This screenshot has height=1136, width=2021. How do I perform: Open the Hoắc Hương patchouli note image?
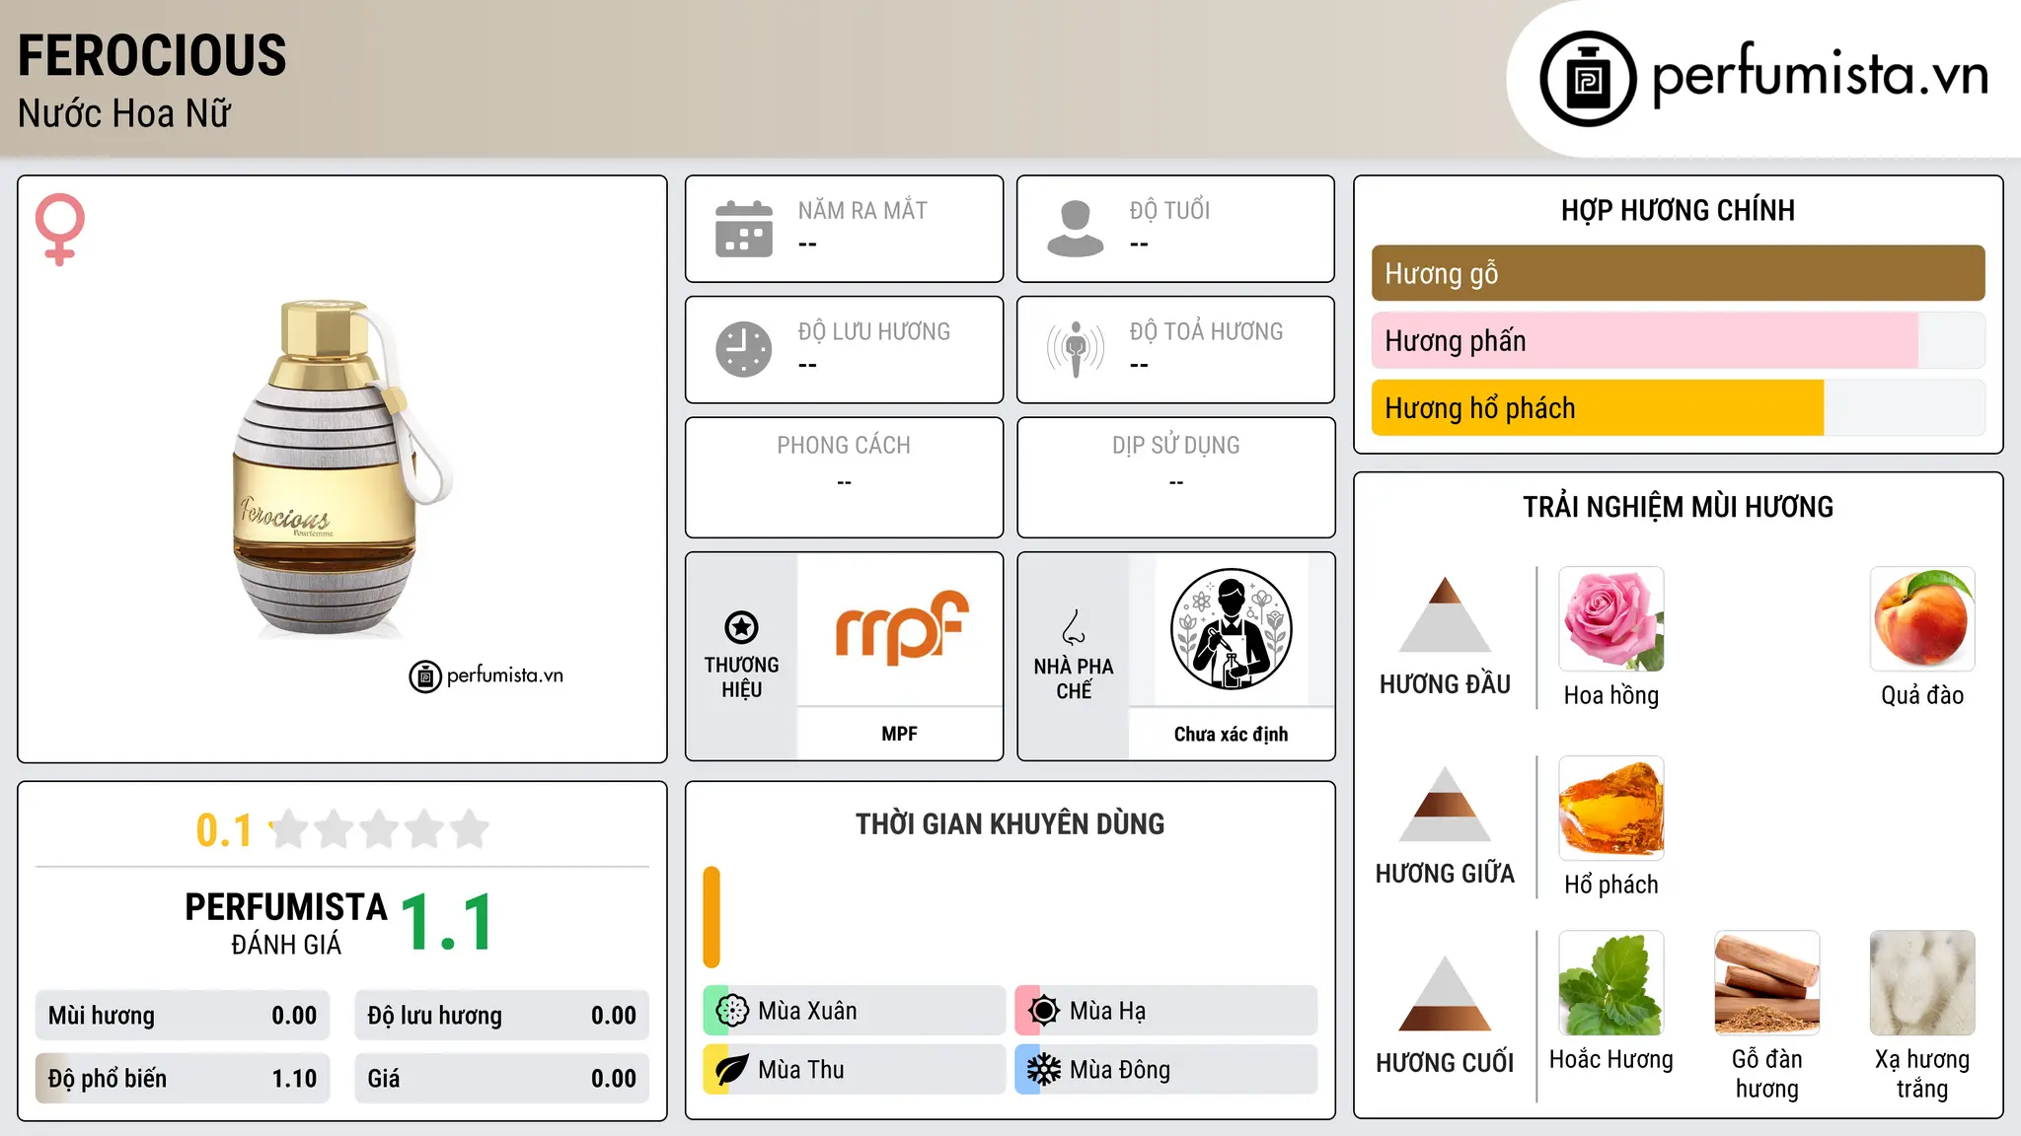[1611, 983]
